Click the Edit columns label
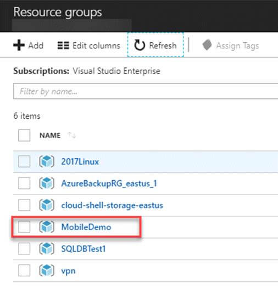Screen dimensions: 278x301 [x=96, y=46]
